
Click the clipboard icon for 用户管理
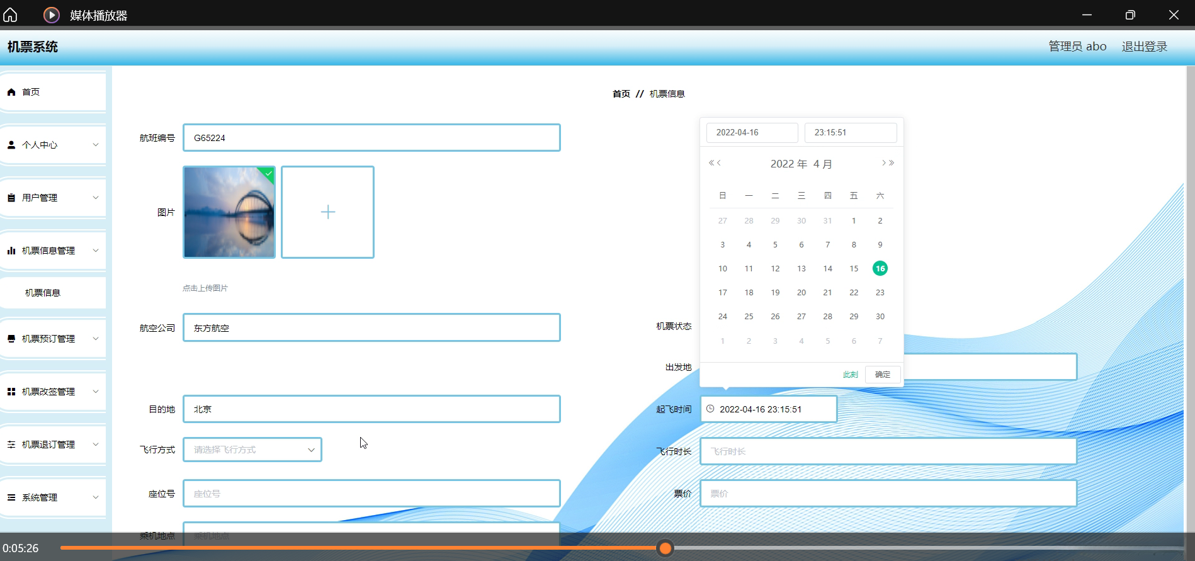coord(11,198)
